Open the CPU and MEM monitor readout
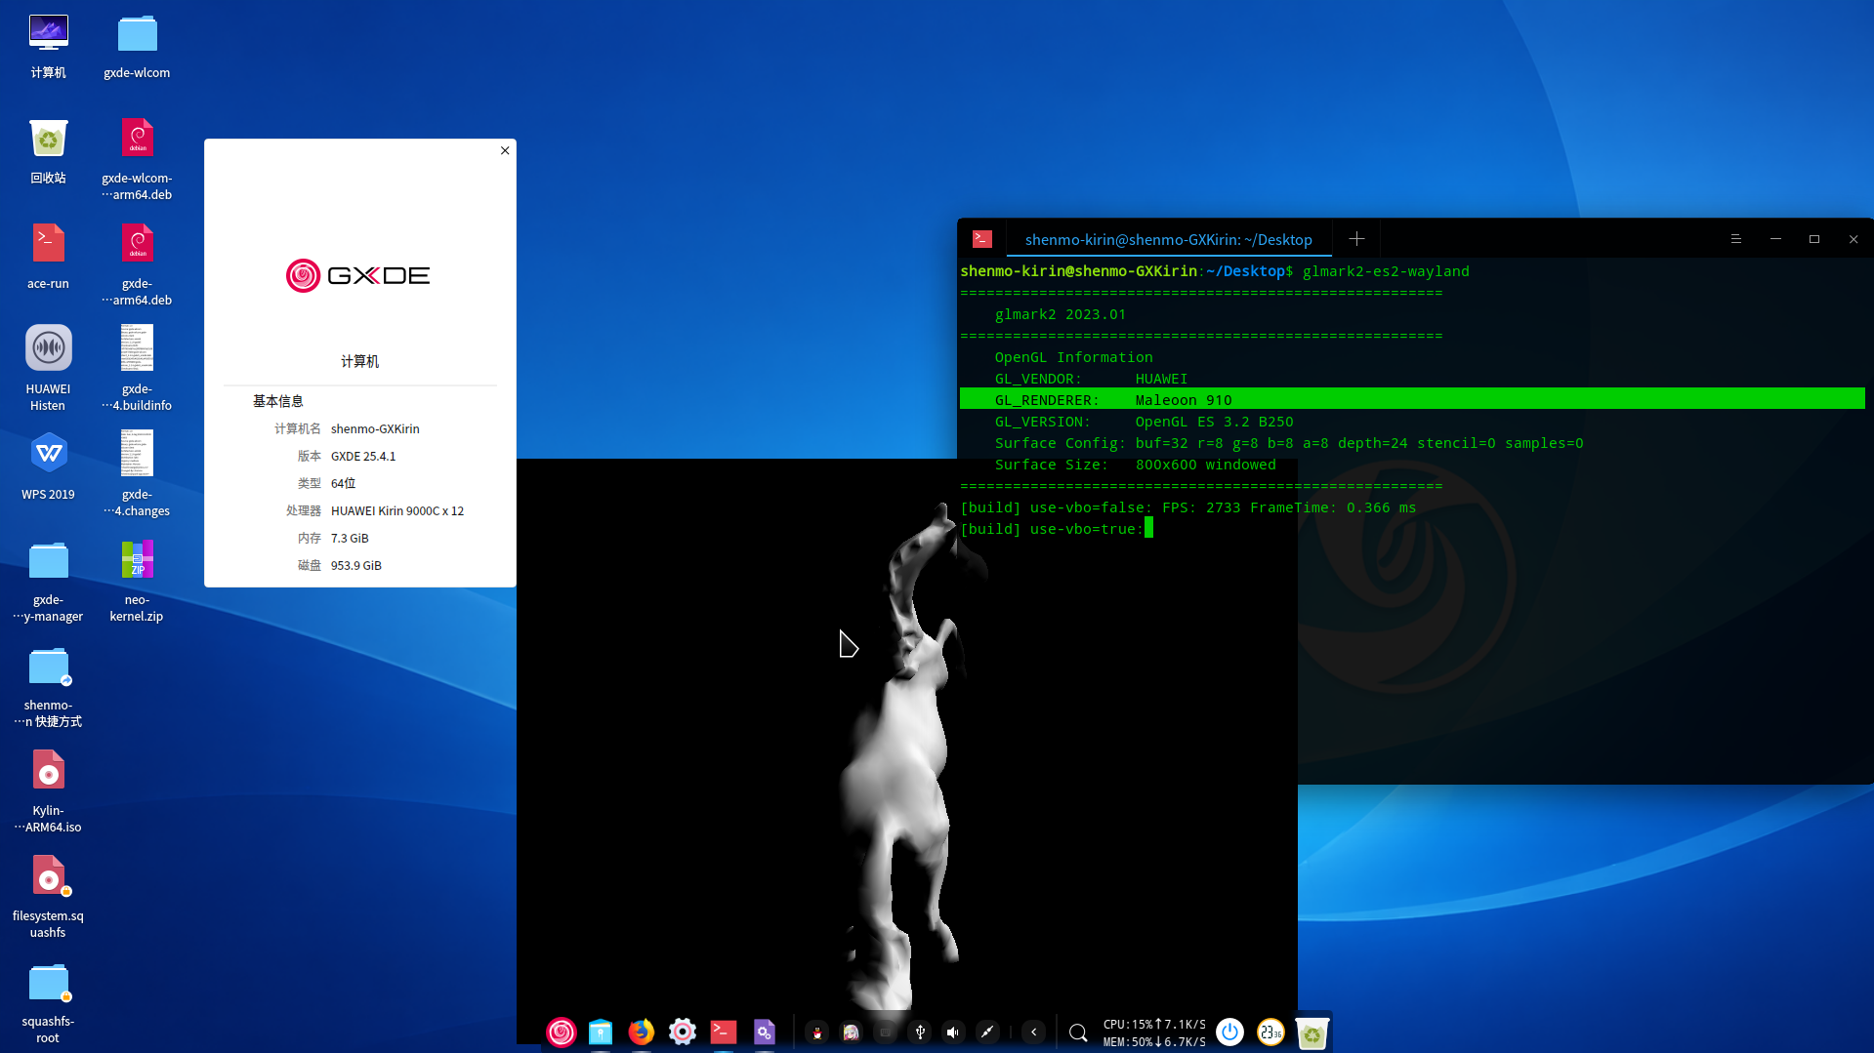 click(x=1154, y=1033)
